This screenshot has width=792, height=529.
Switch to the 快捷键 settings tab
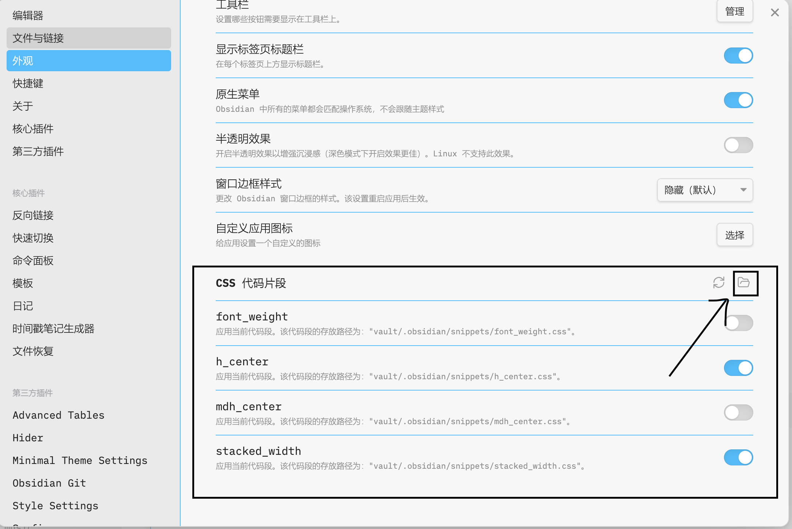[28, 83]
